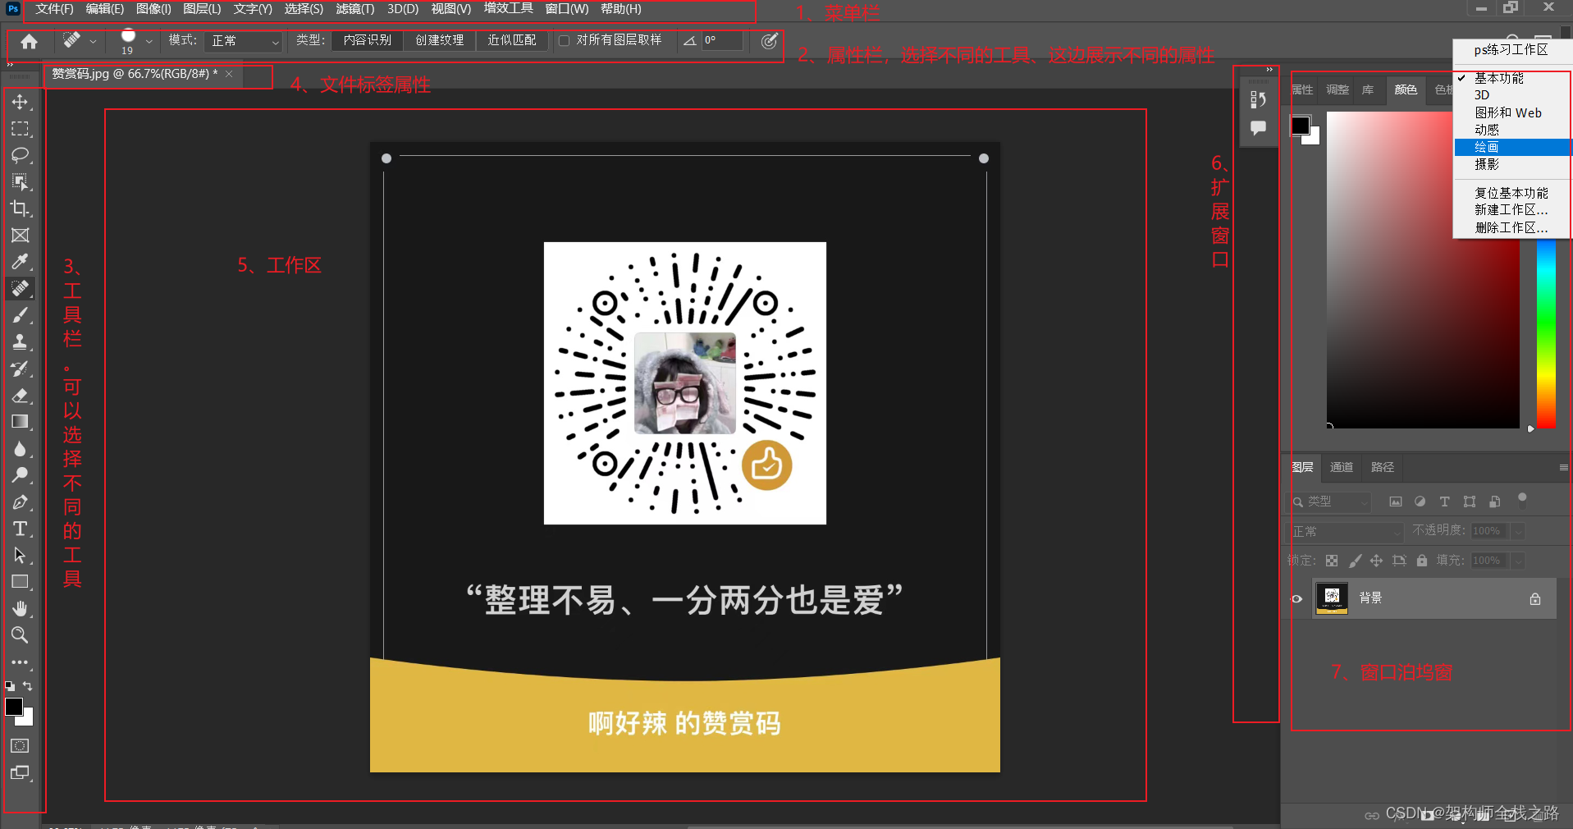This screenshot has width=1573, height=829.
Task: Choose 复位基本功能 in workspace menu
Action: point(1511,193)
